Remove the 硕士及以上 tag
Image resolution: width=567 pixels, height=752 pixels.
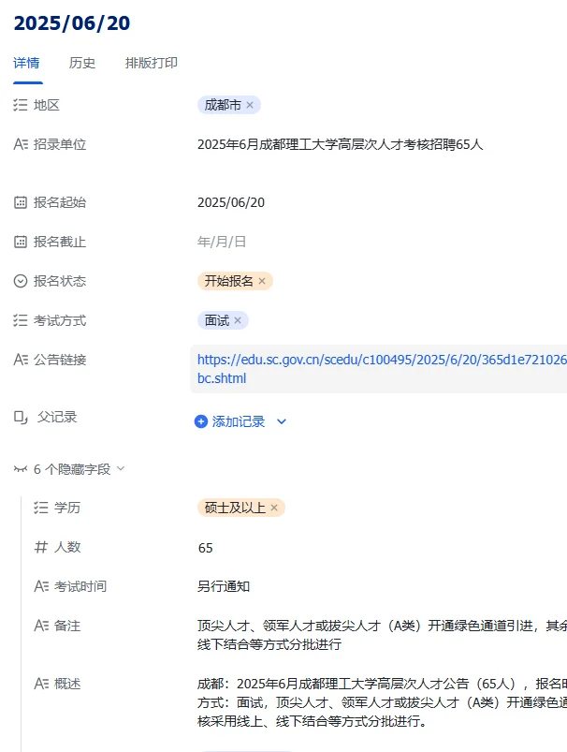(x=273, y=508)
